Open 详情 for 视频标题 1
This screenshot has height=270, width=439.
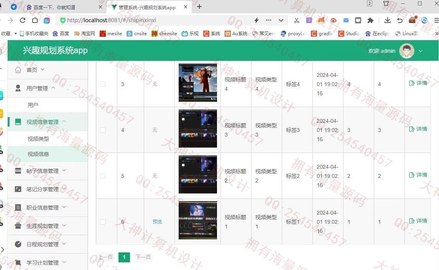click(x=418, y=221)
